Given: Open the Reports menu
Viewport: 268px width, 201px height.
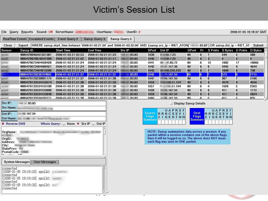Looking at the screenshot, I should click(27, 32).
